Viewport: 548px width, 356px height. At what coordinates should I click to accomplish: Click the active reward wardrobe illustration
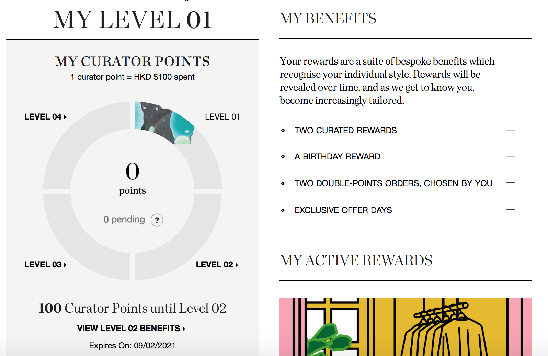[x=406, y=326]
